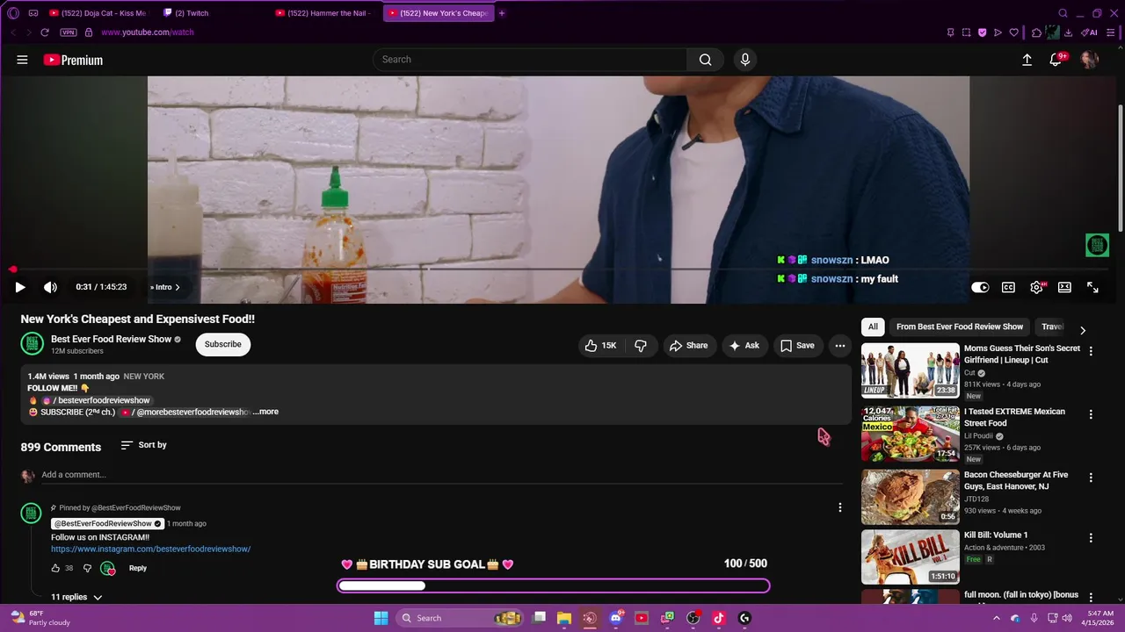The image size is (1125, 632).
Task: Switch to Doja Cat - Kiss Me tab
Action: (98, 13)
